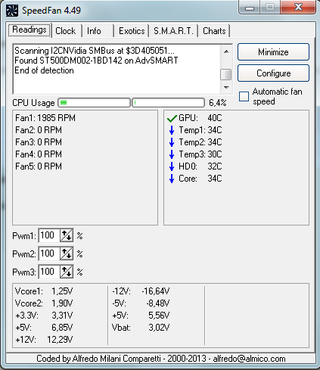Click the GPU 40C temperature value
This screenshot has height=370, width=320.
[x=215, y=118]
